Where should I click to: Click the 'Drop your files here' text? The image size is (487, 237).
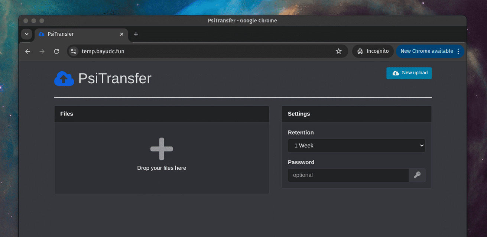click(x=162, y=168)
